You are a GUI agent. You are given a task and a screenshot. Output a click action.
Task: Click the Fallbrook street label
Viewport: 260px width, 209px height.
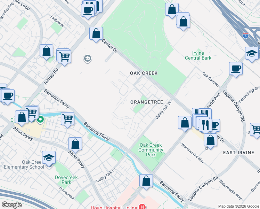point(57,21)
